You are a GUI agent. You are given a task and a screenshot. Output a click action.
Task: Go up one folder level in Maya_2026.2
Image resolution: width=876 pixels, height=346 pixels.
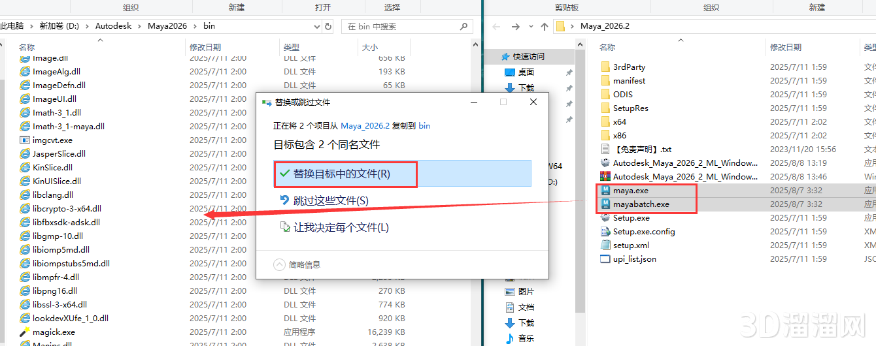(x=544, y=27)
